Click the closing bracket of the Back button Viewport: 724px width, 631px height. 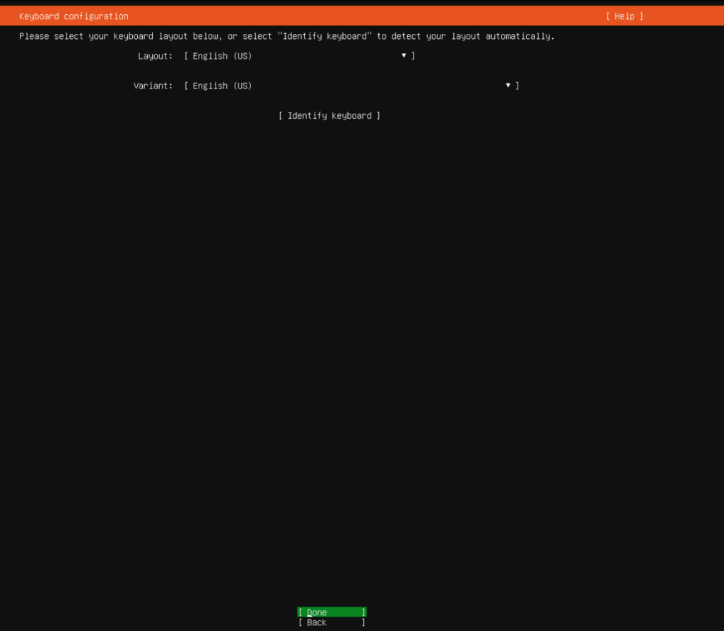coord(363,623)
